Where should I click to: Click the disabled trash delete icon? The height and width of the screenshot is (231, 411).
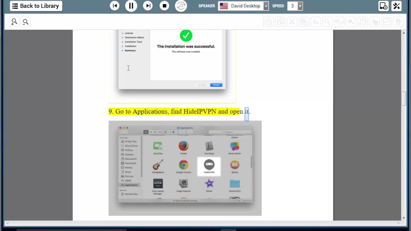click(x=398, y=22)
